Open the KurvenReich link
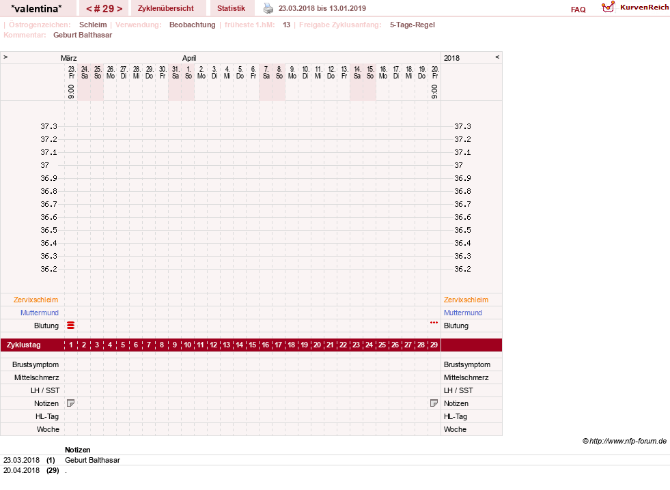The image size is (670, 490). pos(644,8)
